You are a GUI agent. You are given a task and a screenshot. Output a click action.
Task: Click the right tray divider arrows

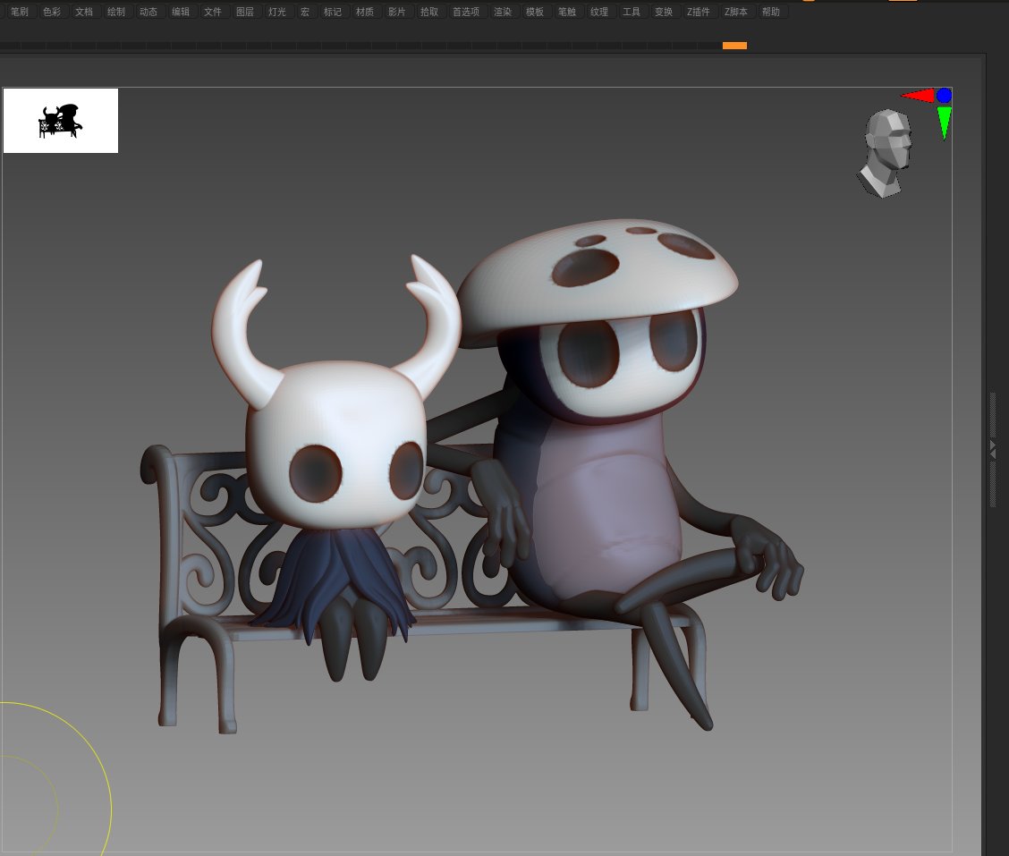992,449
